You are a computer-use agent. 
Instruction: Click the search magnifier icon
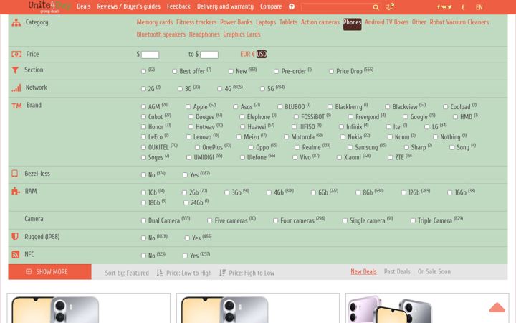376,7
